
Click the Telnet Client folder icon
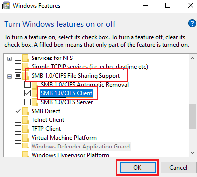(x=26, y=120)
